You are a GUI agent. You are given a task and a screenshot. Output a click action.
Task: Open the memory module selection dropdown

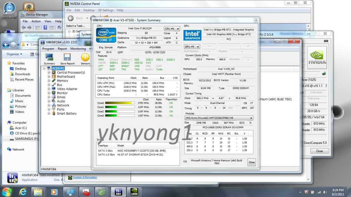(x=219, y=118)
